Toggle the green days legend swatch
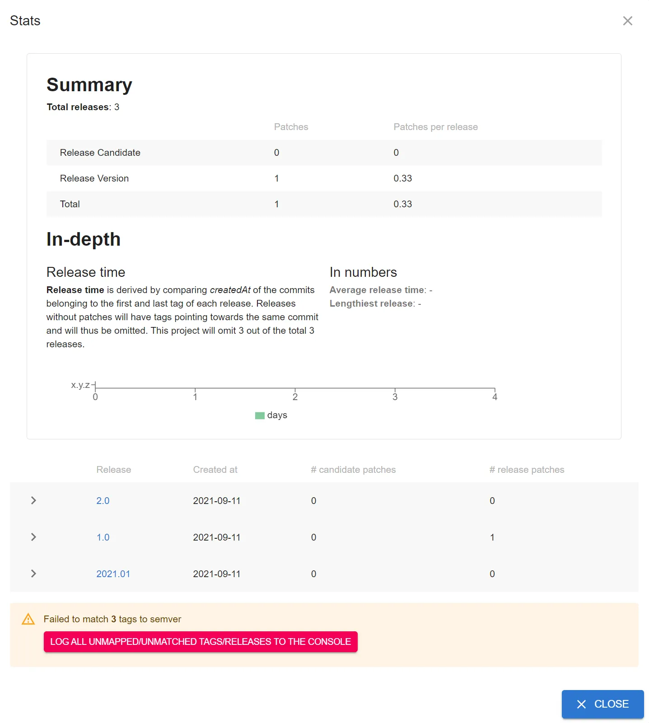 [x=260, y=415]
